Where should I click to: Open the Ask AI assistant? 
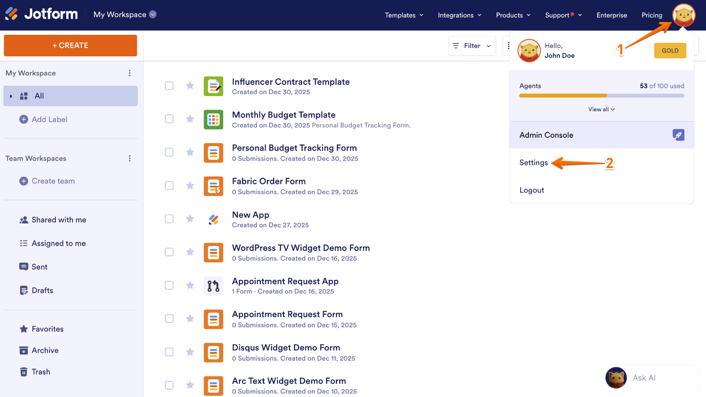click(644, 378)
